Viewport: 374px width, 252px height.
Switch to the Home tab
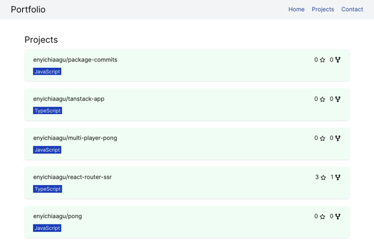point(296,9)
